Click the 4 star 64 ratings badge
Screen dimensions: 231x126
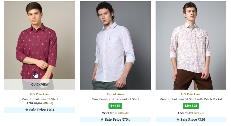coord(115,106)
